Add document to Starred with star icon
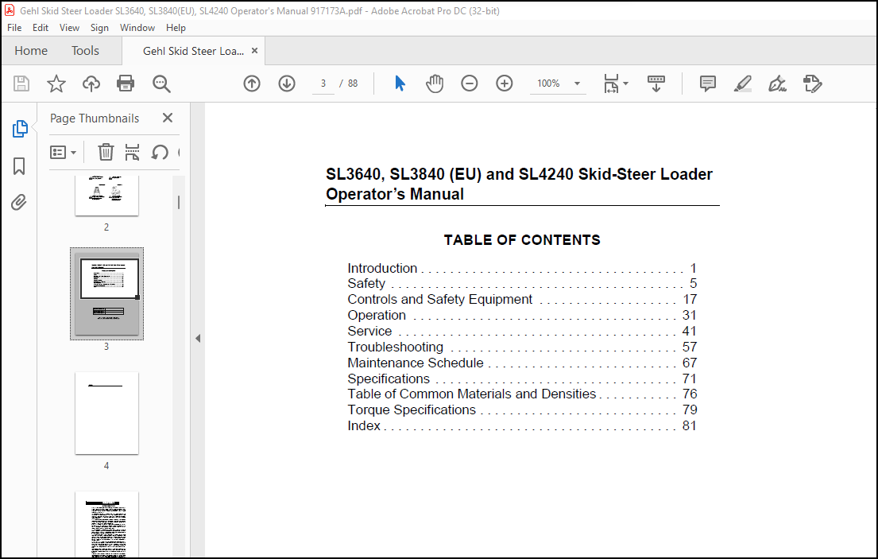The height and width of the screenshot is (559, 878). [x=56, y=84]
